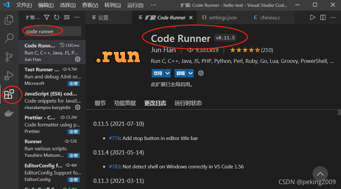Image resolution: width=341 pixels, height=189 pixels.
Task: Select the 更改日志 changelog tab
Action: [155, 103]
